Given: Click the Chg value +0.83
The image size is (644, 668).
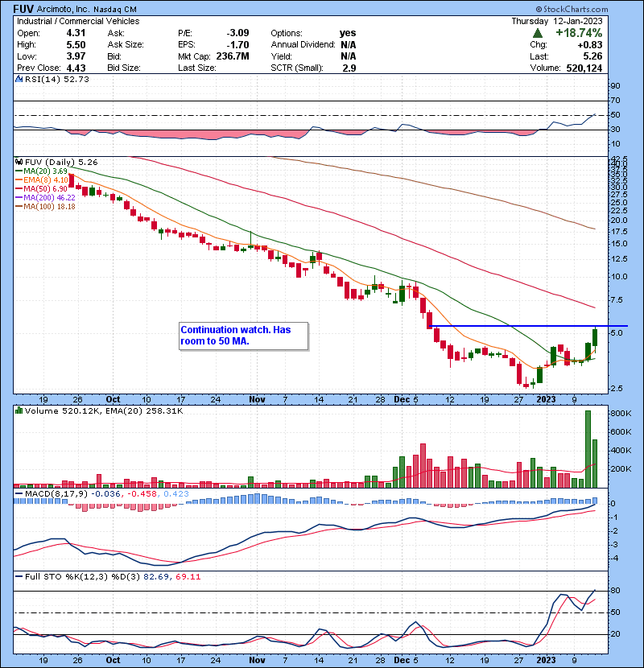Looking at the screenshot, I should [590, 45].
